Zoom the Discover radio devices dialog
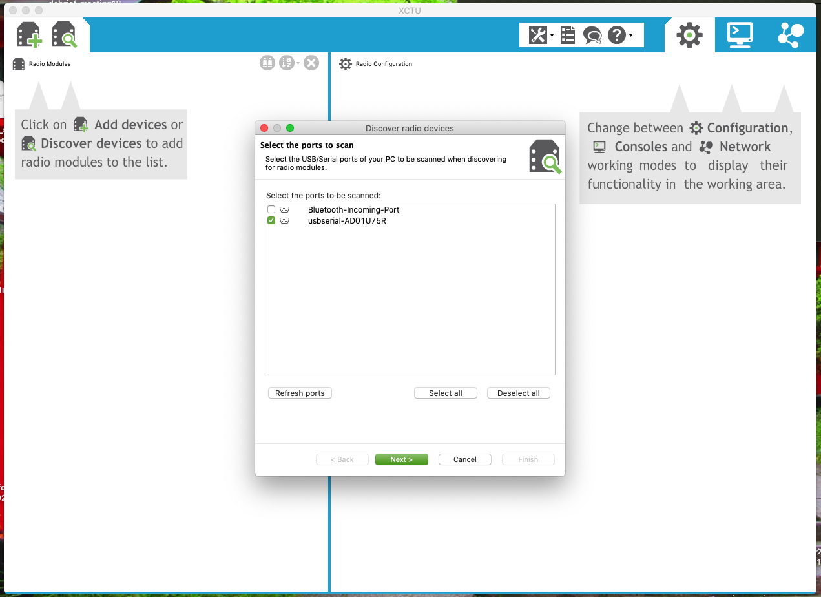Image resolution: width=821 pixels, height=597 pixels. [290, 128]
